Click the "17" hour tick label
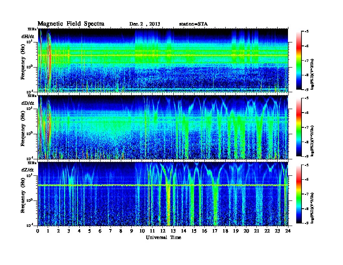The height and width of the screenshot is (265, 343). click(x=215, y=231)
